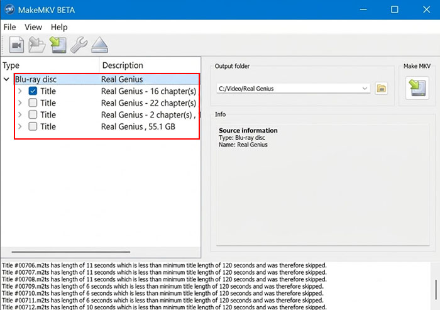Expand the 16 chapter(s) title row
Screen dimensions: 440x310
(x=20, y=91)
